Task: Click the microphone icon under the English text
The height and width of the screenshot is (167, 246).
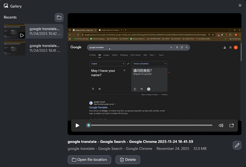Action: (93, 89)
